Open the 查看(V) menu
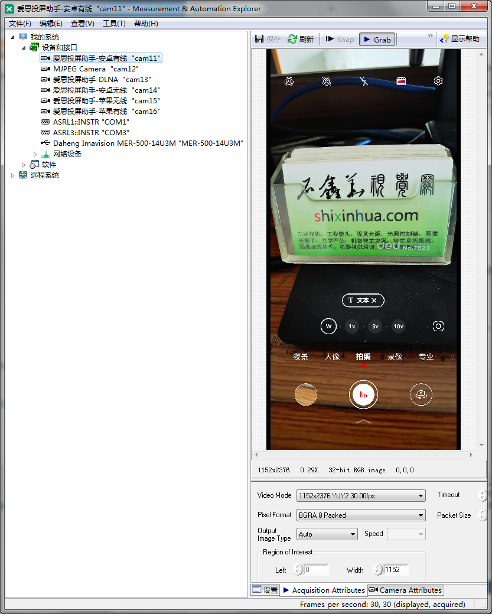 pos(83,24)
